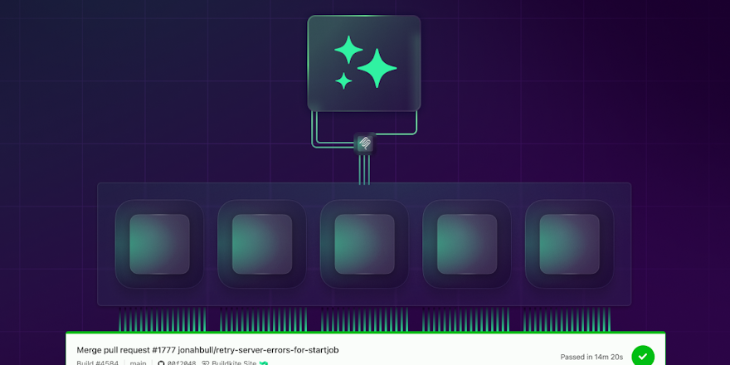Click the green badge after Buildkite Site
This screenshot has width=730, height=365.
[x=264, y=363]
